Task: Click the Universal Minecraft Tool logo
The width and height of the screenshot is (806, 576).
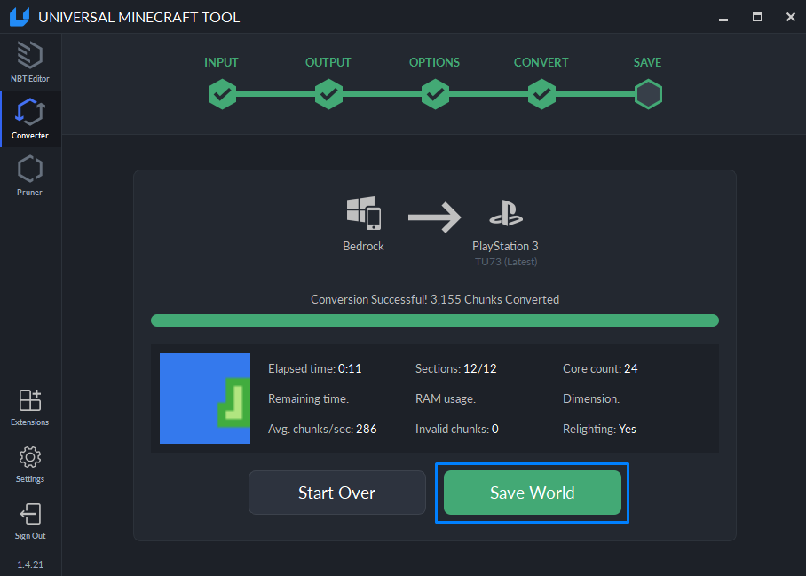Action: (x=20, y=17)
